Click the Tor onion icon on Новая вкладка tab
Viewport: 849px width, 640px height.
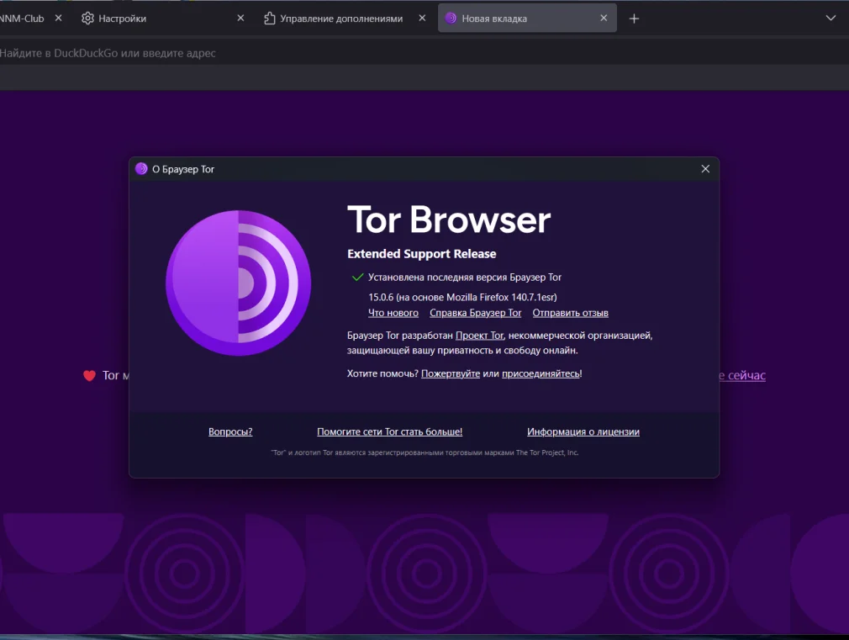click(x=451, y=19)
